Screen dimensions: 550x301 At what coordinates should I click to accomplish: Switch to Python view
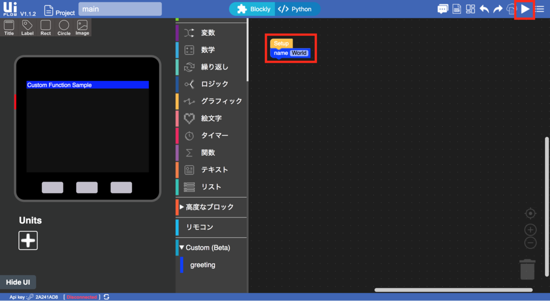pyautogui.click(x=298, y=9)
